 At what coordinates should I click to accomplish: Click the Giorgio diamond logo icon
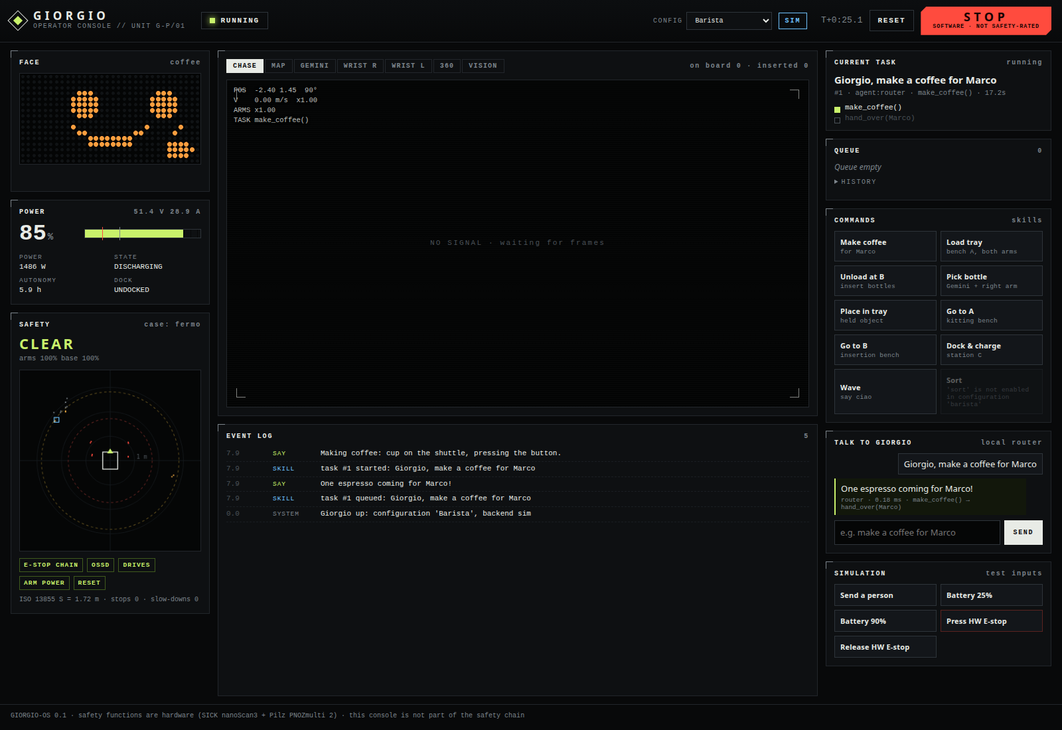[x=17, y=21]
